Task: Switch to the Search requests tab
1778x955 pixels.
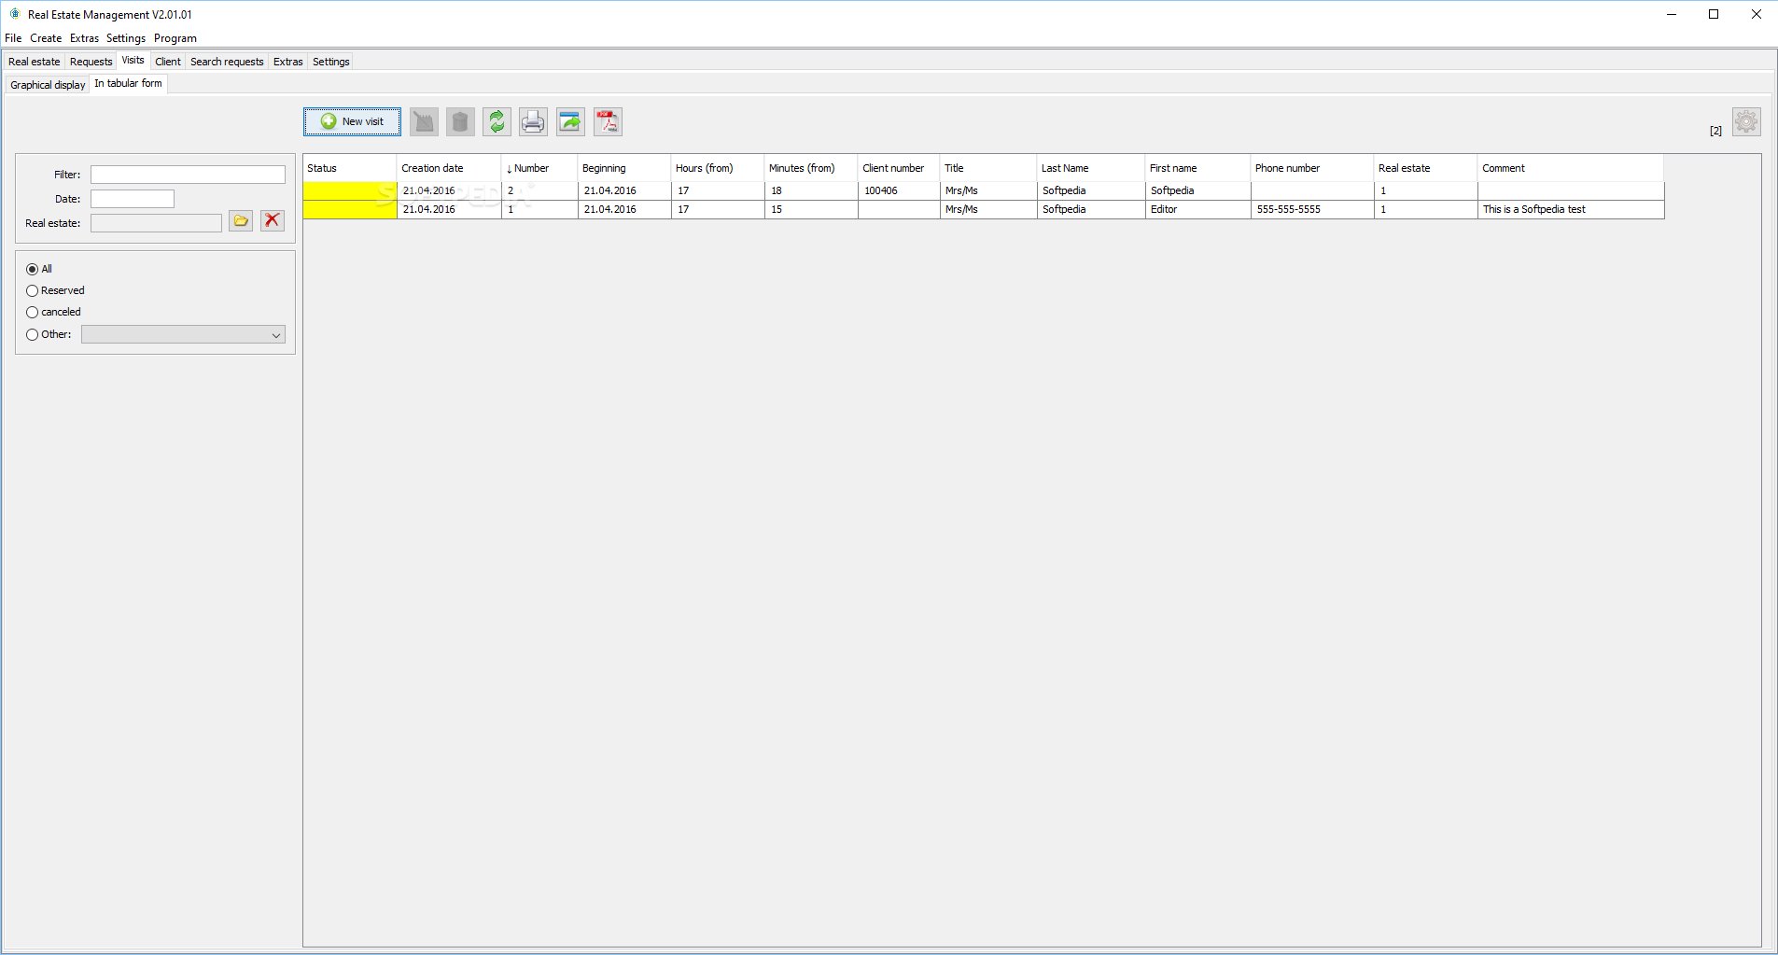Action: pyautogui.click(x=227, y=62)
